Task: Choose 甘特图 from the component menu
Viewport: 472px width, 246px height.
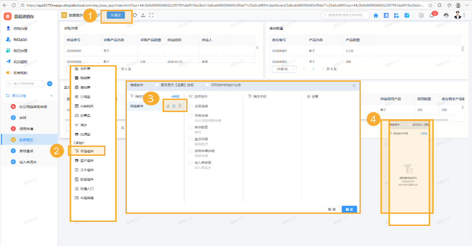Action: point(85,97)
